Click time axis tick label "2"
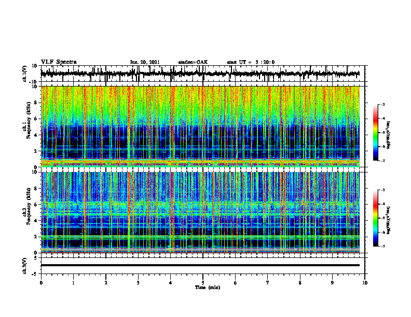 (x=106, y=283)
